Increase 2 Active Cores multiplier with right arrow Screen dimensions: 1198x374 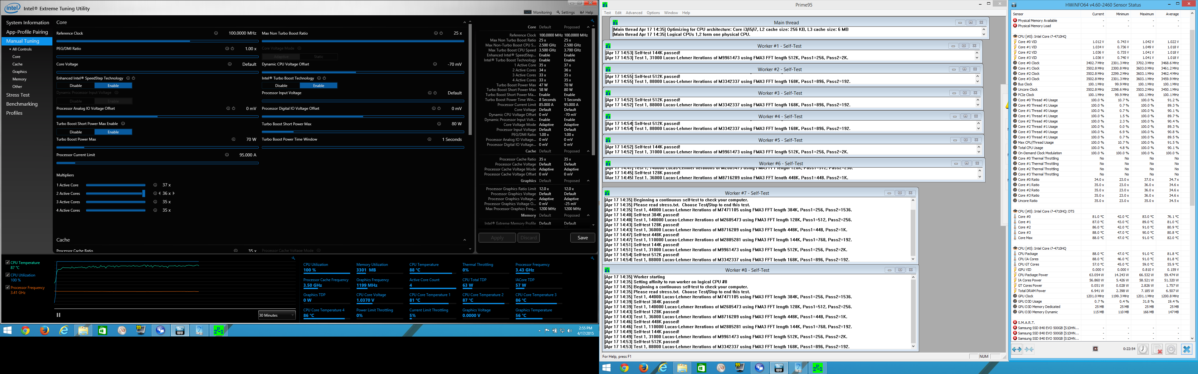coord(173,193)
